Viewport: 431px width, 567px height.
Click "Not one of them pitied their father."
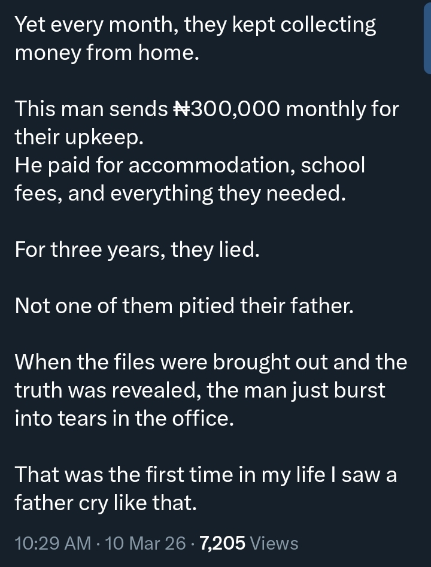click(184, 306)
